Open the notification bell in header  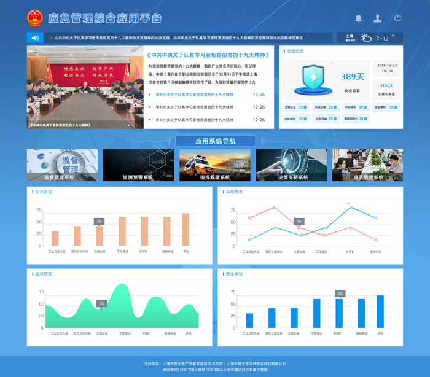coord(359,18)
